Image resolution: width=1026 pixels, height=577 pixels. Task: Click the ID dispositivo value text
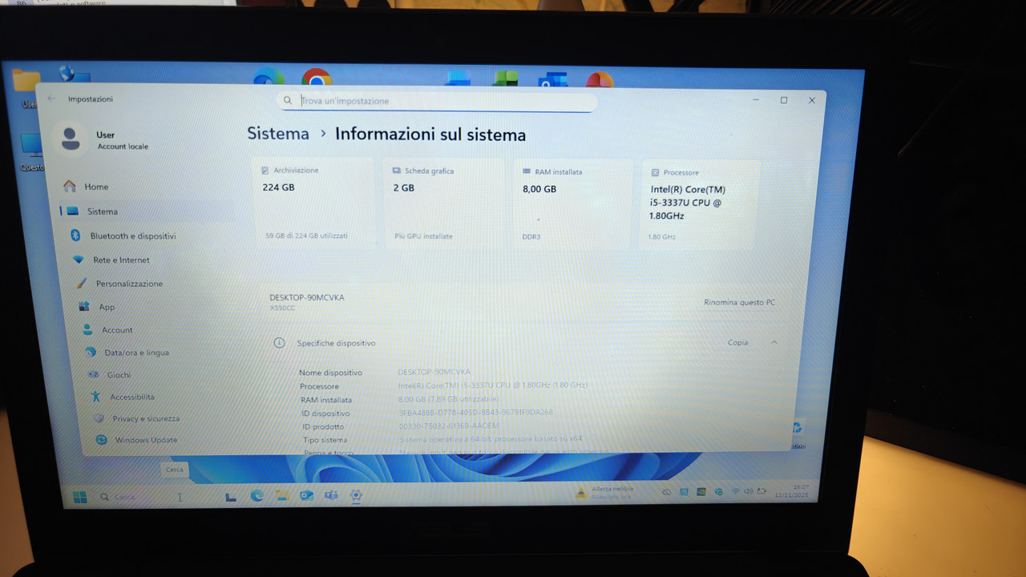coord(476,412)
